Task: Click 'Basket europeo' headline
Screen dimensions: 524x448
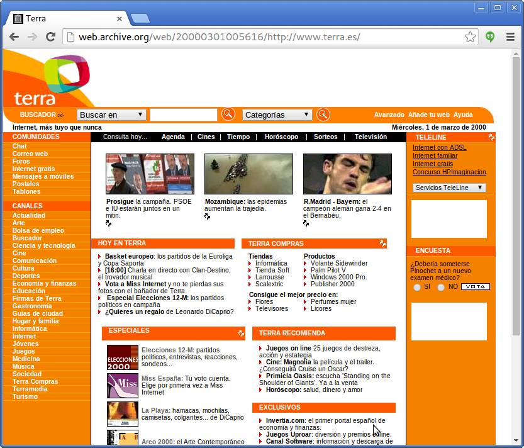Action: (x=130, y=257)
